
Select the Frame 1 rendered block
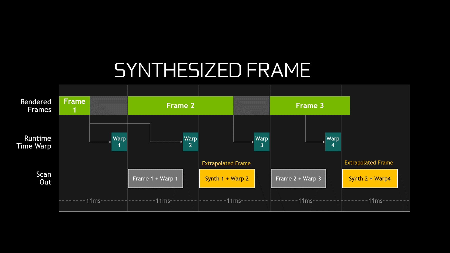(74, 105)
